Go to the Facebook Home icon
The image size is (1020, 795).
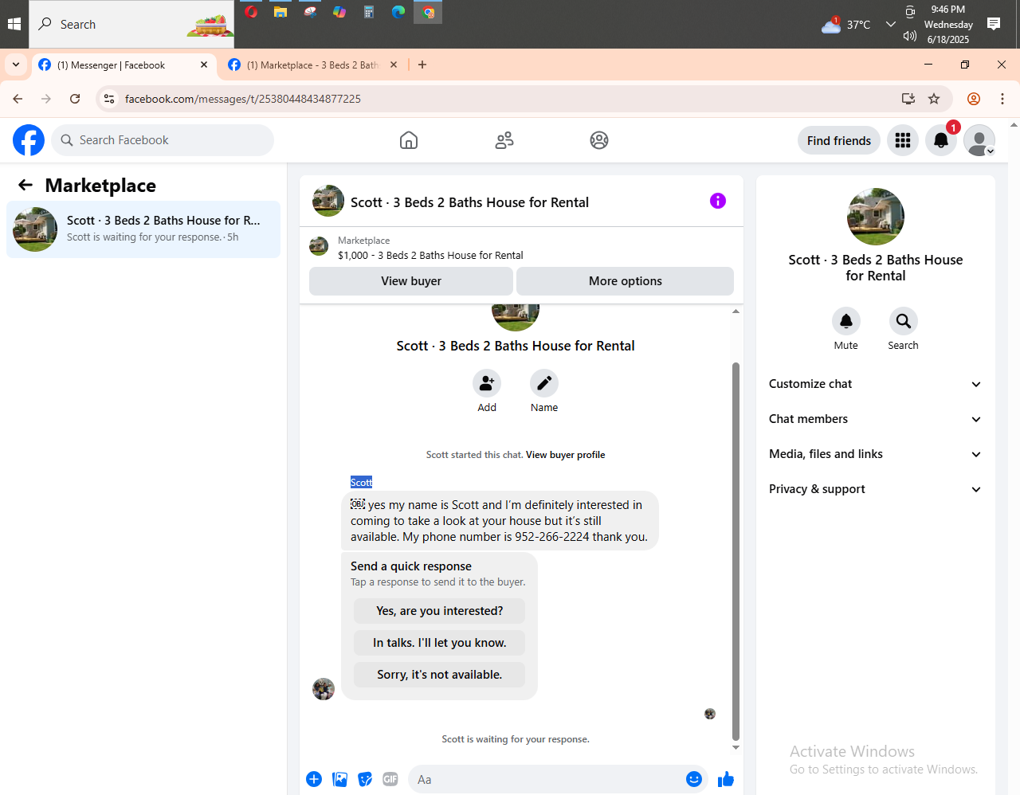[x=409, y=140]
